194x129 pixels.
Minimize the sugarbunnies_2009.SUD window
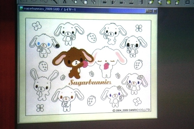point(147,11)
